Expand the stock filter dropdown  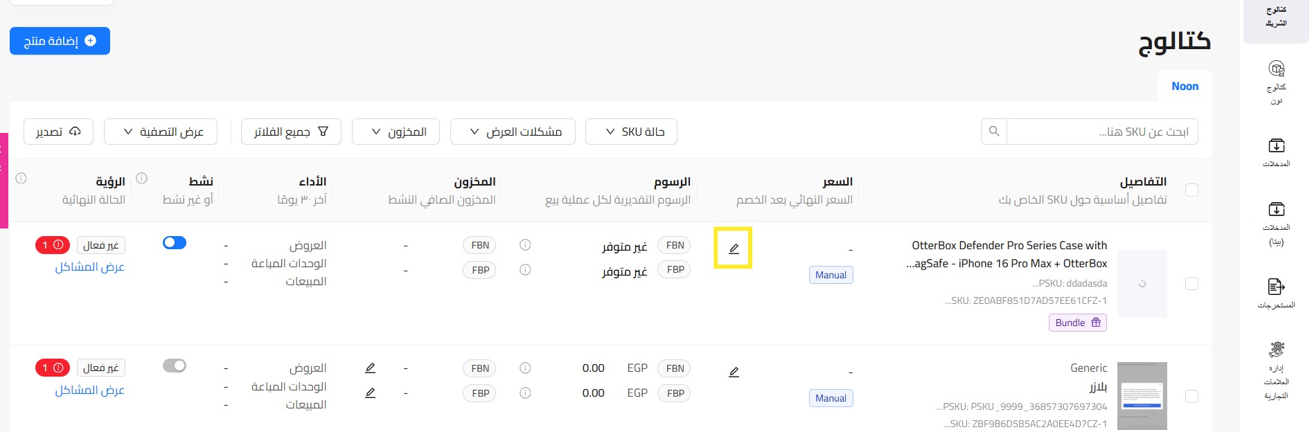[x=396, y=132]
